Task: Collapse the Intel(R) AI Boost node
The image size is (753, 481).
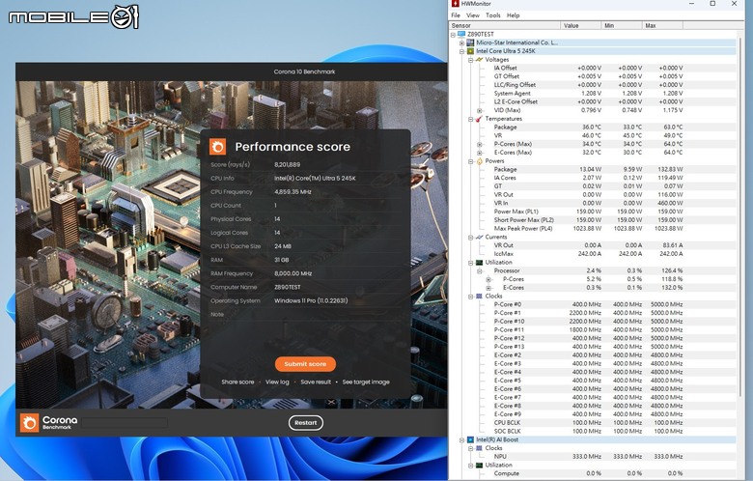Action: pyautogui.click(x=462, y=440)
